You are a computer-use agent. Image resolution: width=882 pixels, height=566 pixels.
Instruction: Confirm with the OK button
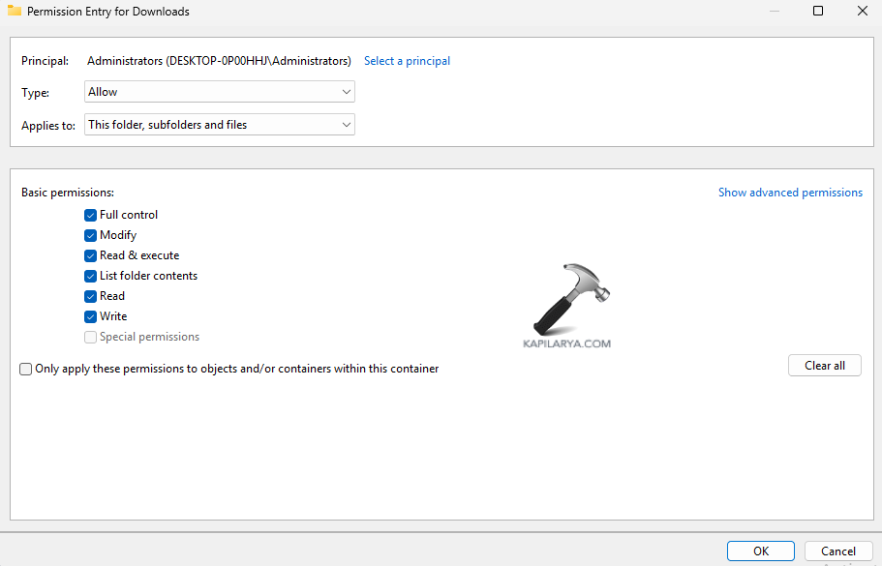[x=761, y=551]
